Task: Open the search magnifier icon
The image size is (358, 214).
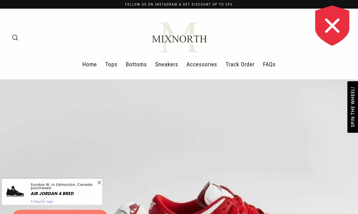Action: click(x=15, y=38)
